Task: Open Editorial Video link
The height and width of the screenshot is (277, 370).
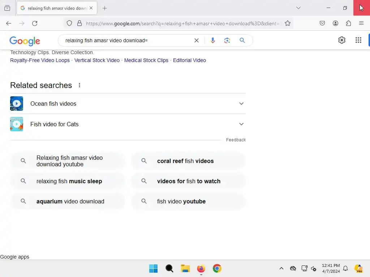Action: pyautogui.click(x=189, y=60)
